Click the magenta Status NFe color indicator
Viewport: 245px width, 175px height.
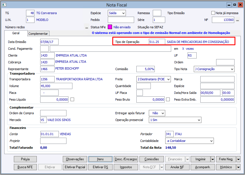pos(110,27)
